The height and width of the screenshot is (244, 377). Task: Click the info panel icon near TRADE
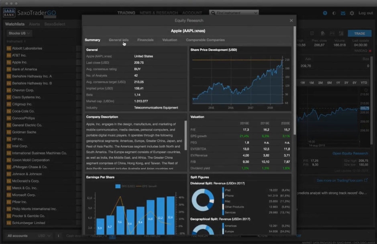pos(312,33)
